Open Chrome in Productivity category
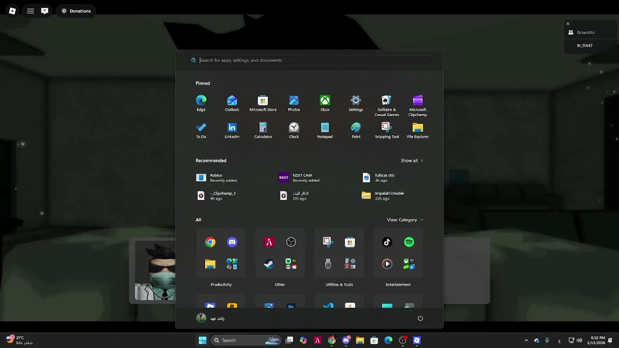 tap(210, 242)
